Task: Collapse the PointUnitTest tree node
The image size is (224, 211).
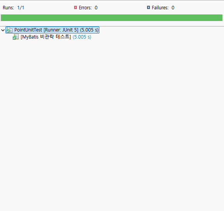Action: pos(3,30)
